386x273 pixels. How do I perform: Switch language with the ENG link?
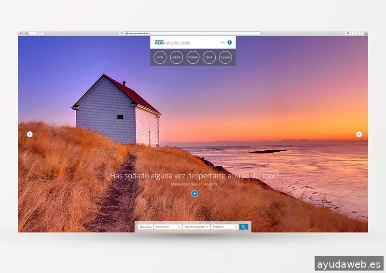coord(223,43)
